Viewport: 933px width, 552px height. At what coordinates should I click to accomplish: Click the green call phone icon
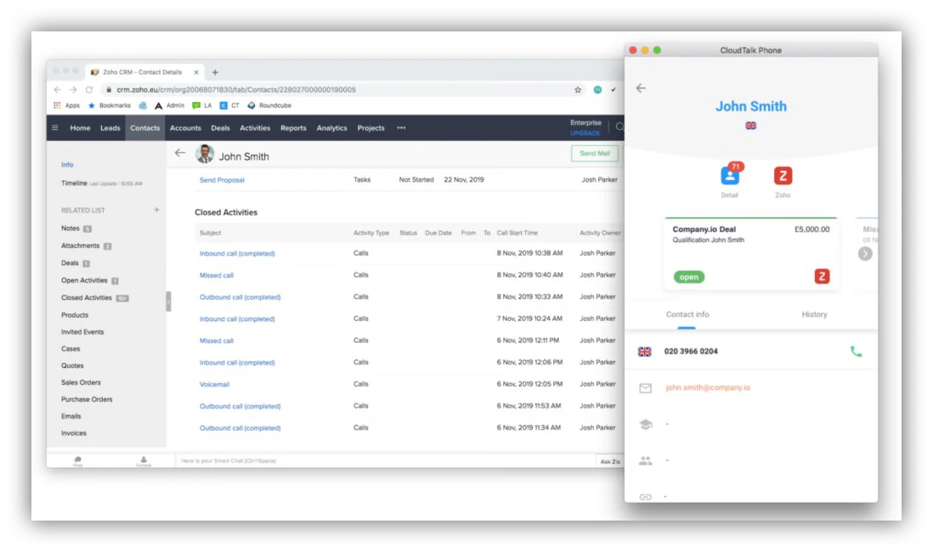(856, 352)
